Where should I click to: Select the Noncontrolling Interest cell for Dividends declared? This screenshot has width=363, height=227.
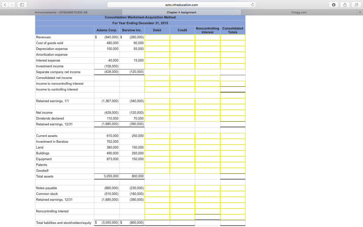(207, 119)
